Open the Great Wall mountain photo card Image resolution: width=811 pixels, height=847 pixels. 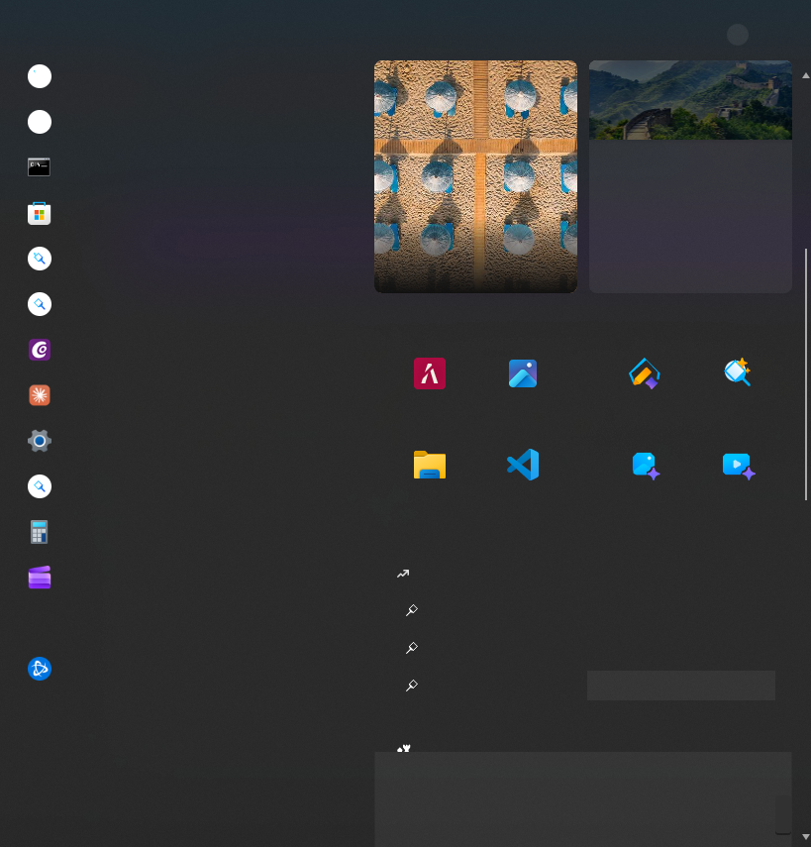690,176
